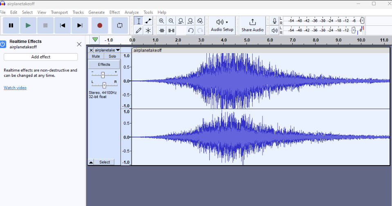Click the microphone record meter icon
This screenshot has height=206, width=392.
pos(274,21)
